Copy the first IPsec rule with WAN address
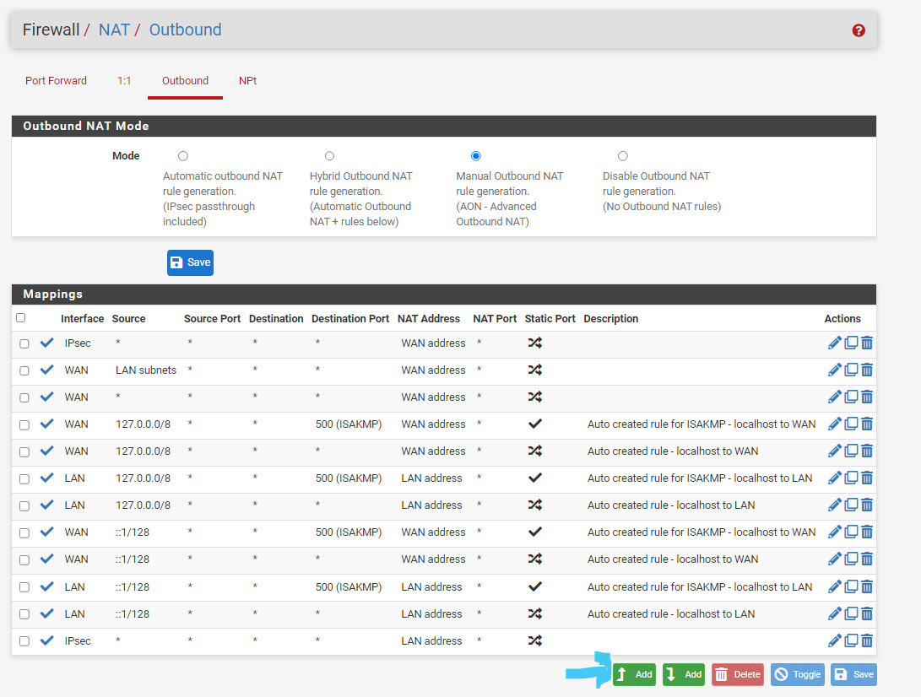The height and width of the screenshot is (697, 921). click(851, 343)
